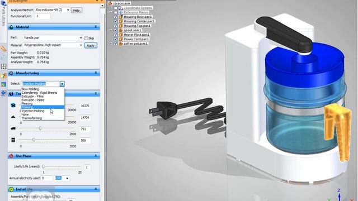
Task: Click the sbraovs.asm root assembly icon
Action: point(110,3)
